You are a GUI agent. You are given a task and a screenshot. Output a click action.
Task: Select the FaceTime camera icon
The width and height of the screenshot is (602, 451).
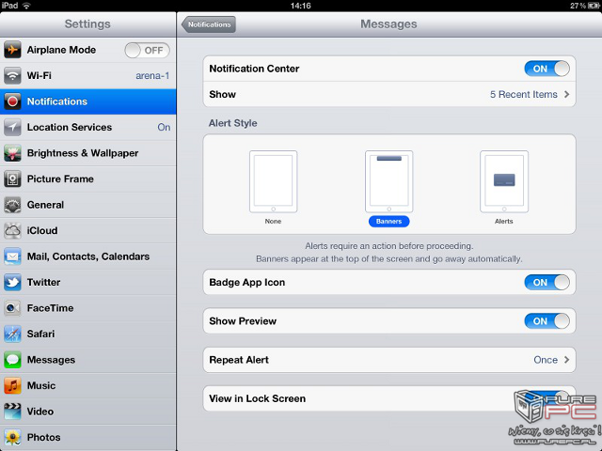point(13,308)
